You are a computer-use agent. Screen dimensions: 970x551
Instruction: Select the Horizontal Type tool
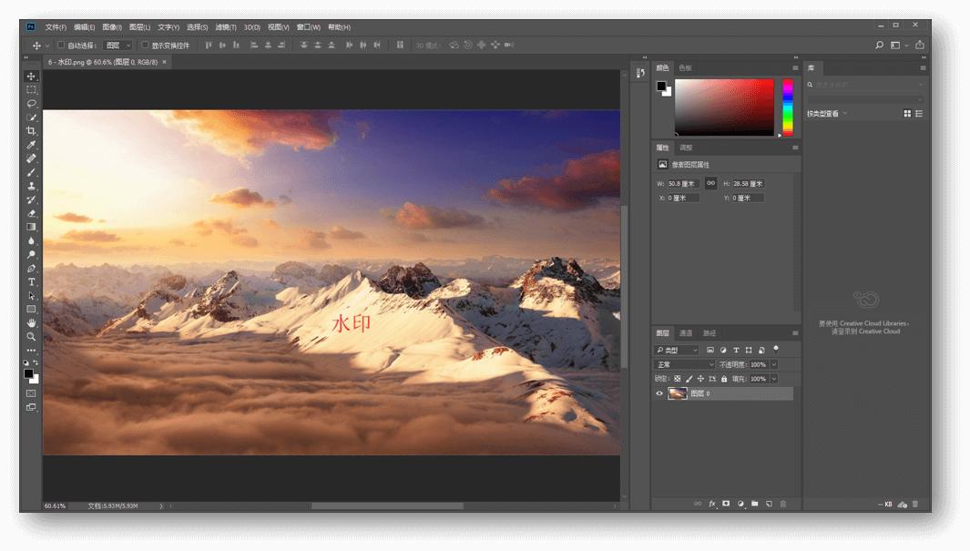31,282
